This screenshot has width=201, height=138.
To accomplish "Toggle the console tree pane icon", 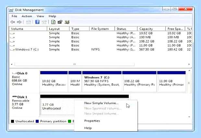I will [x=28, y=22].
